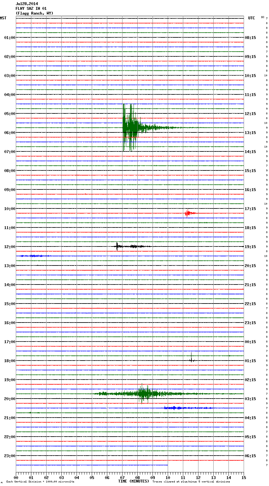Viewport: 269px width, 486px height.
Task: Click the "Traces clipped at plus/minus 5 vertical divisions" note
Action: (x=191, y=482)
